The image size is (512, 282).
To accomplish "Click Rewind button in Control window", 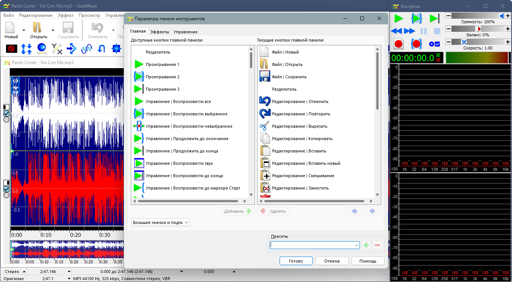I will coord(396,31).
